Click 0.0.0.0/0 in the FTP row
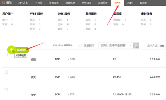Viewport: 166px width, 100px height. click(x=155, y=94)
